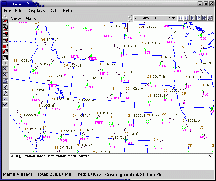Open the Data menu
This screenshot has width=216, height=181.
click(x=54, y=11)
